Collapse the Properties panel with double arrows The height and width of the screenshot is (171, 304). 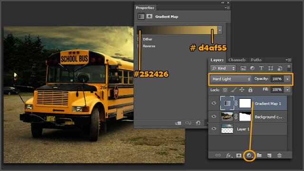223,3
